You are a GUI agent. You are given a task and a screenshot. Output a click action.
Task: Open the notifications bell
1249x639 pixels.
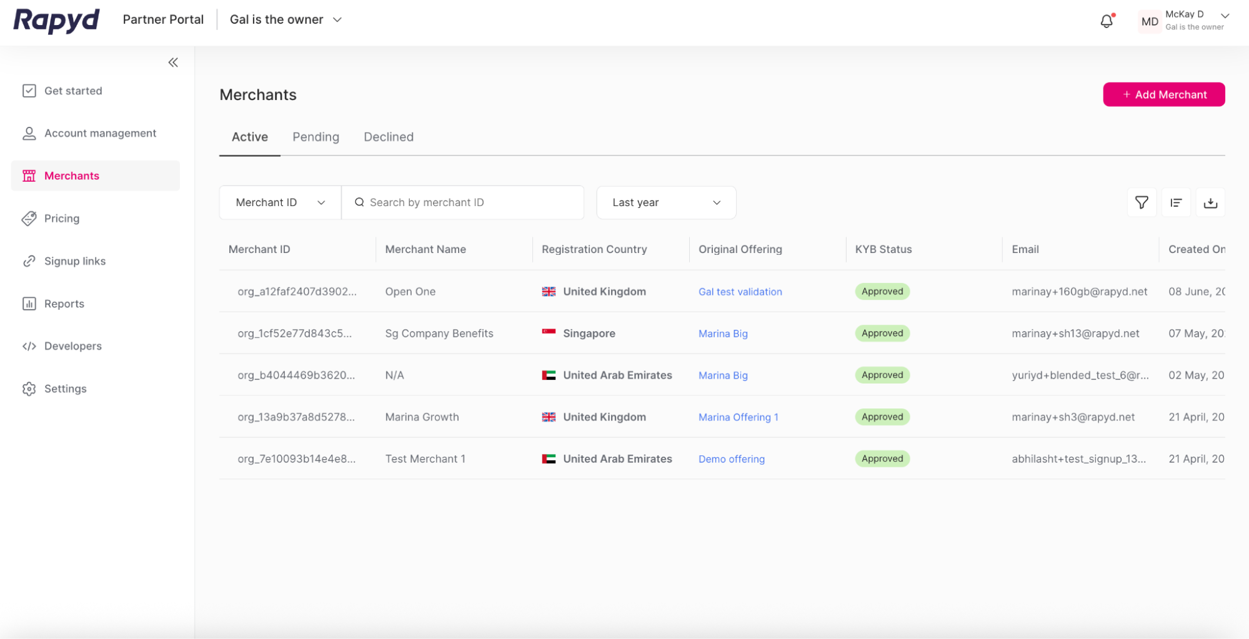coord(1106,21)
